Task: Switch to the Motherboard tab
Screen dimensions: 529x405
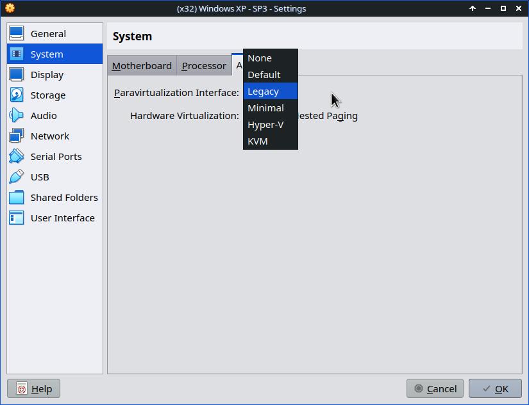Action: tap(142, 66)
